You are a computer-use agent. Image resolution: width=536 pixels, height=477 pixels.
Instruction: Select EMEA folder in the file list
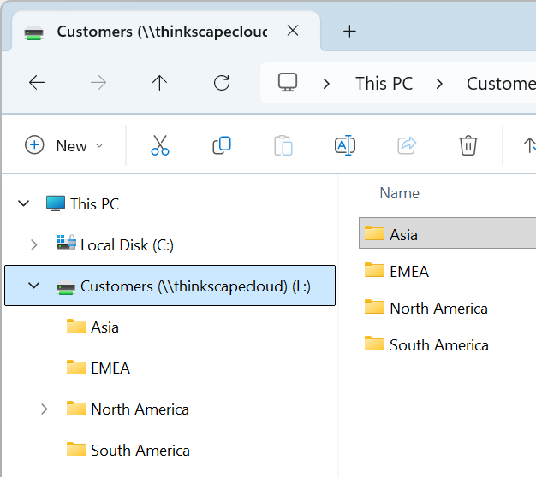point(408,271)
